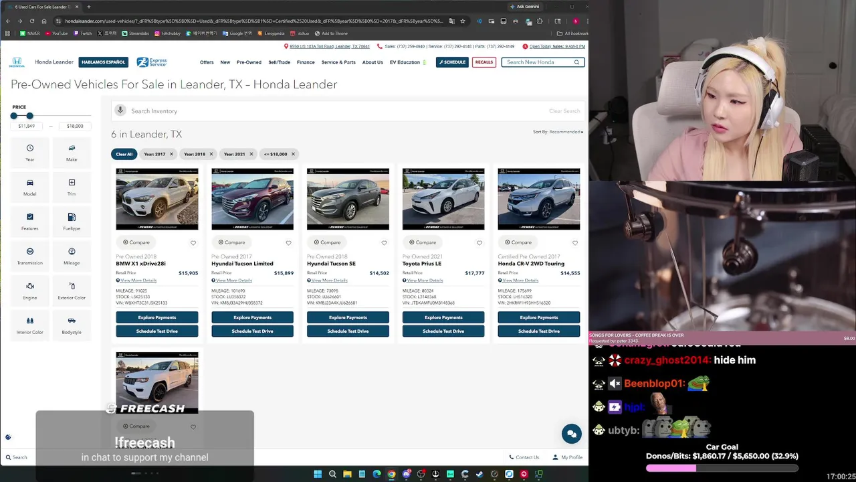
Task: Open Steam from the taskbar
Action: tap(479, 474)
